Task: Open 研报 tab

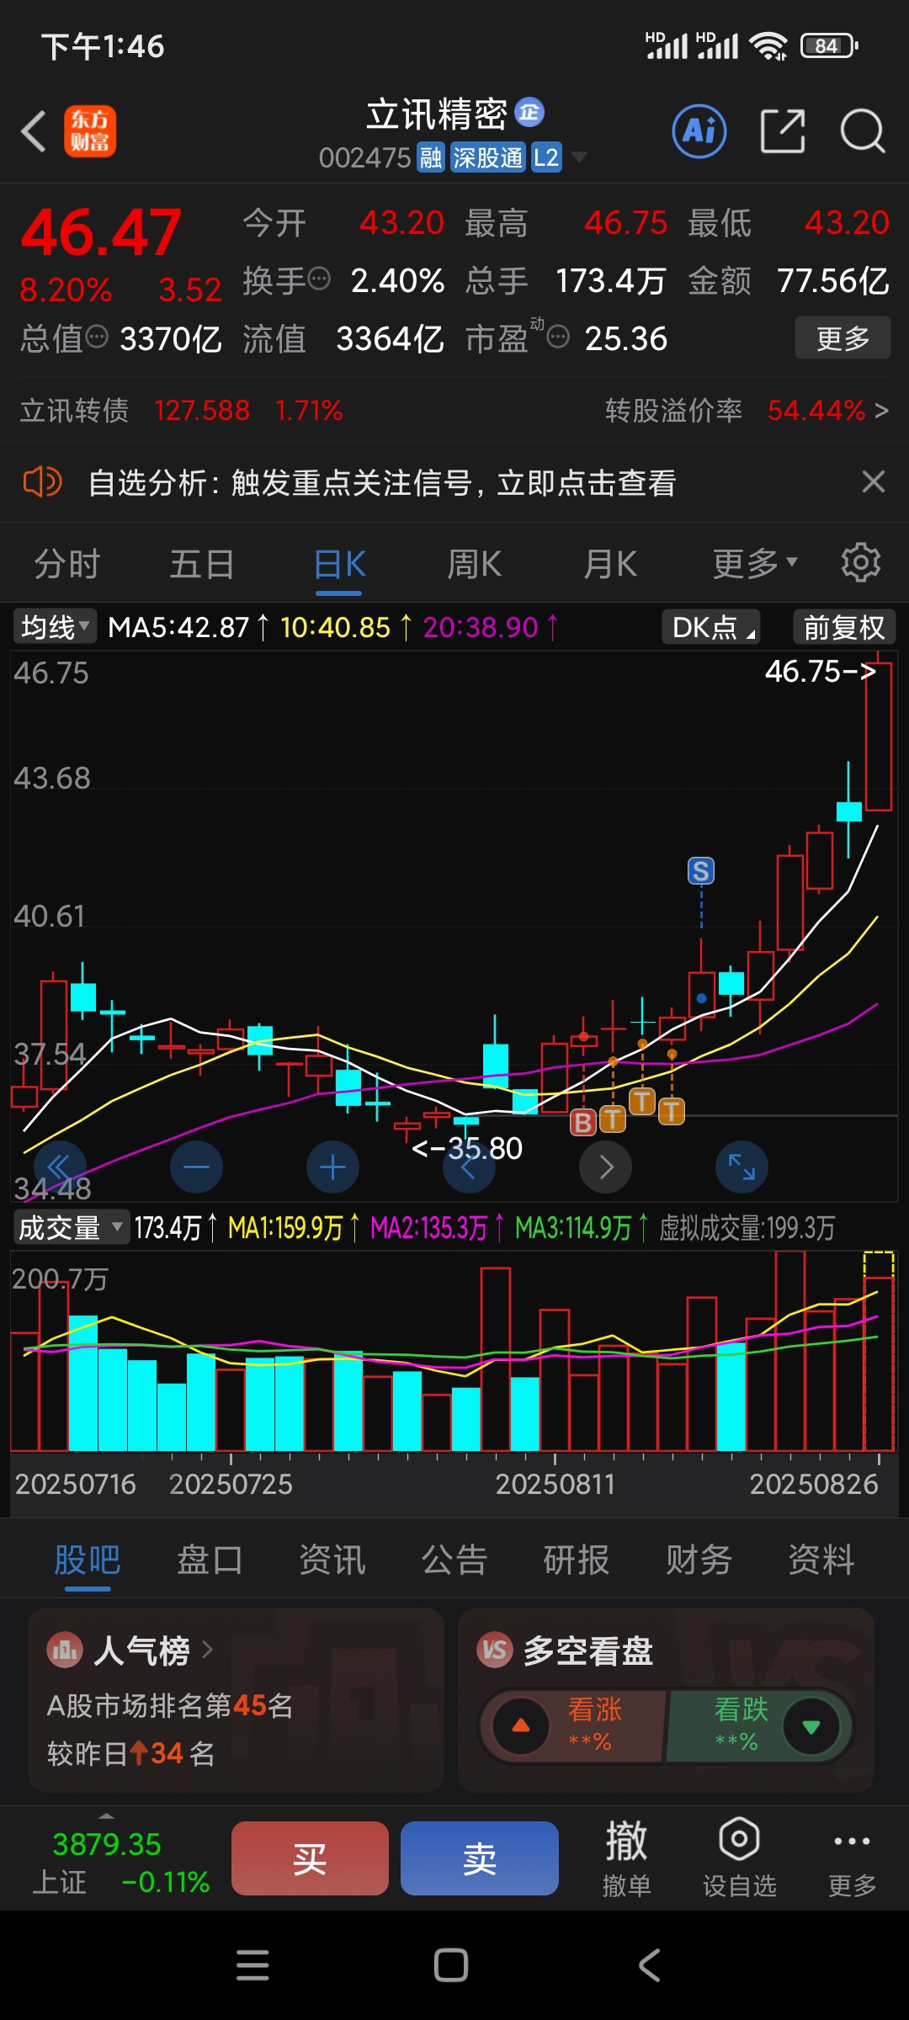Action: click(x=577, y=1560)
